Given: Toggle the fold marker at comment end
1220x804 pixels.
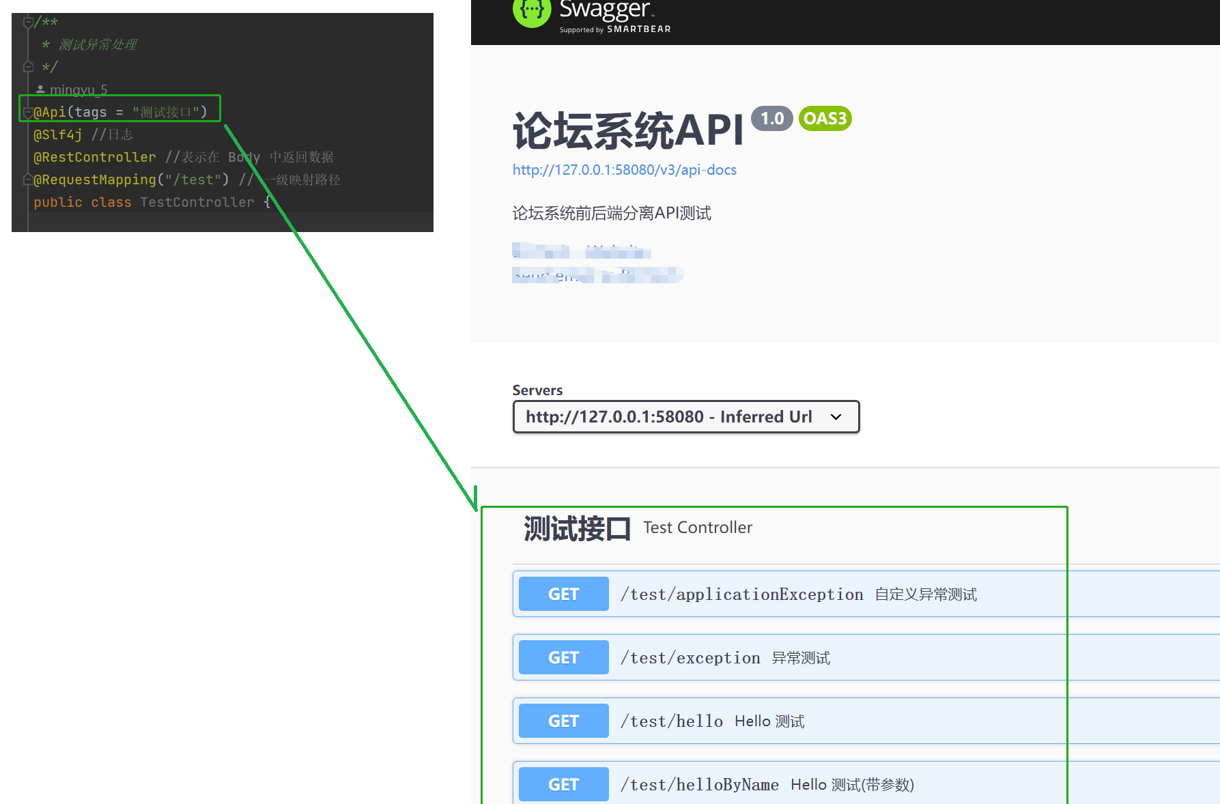Looking at the screenshot, I should [x=28, y=67].
